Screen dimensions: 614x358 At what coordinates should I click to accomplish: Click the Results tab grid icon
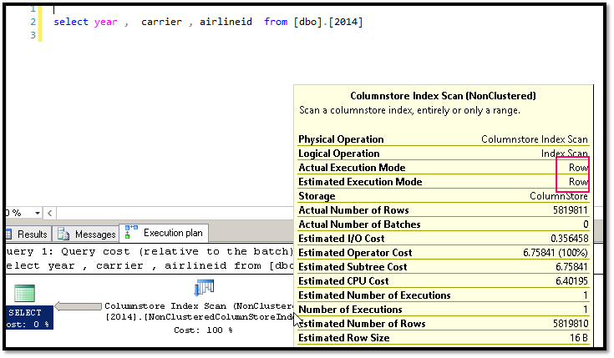tap(8, 234)
